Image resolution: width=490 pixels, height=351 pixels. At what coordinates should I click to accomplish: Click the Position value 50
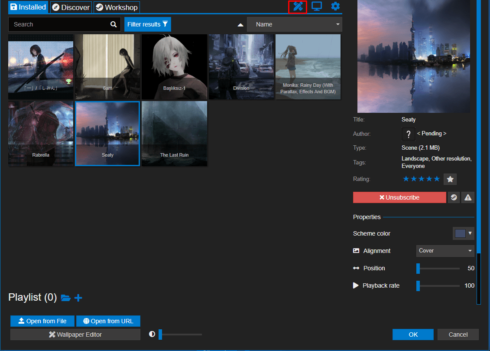click(x=471, y=269)
